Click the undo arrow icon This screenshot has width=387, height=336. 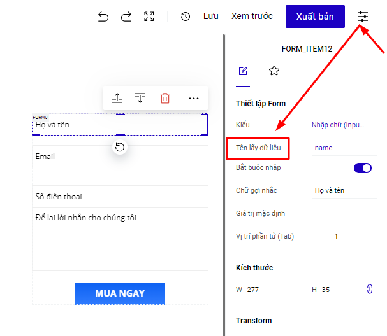coord(103,17)
